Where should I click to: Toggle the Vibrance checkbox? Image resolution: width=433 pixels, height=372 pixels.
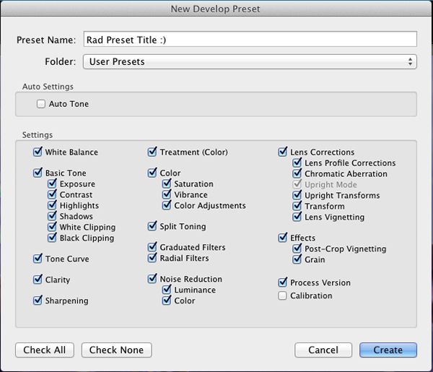pos(167,194)
